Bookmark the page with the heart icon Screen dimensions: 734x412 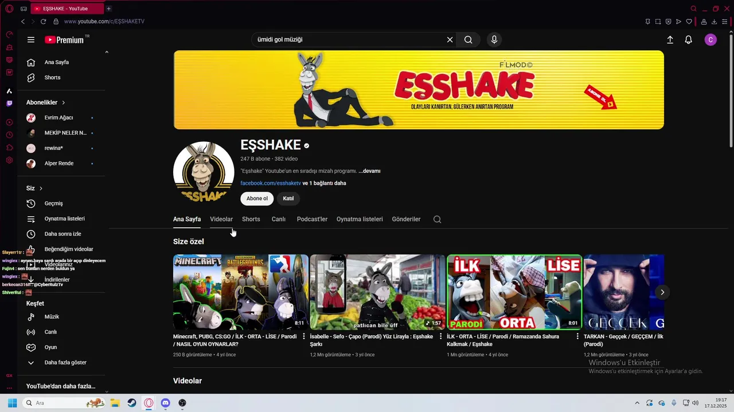[x=689, y=22]
